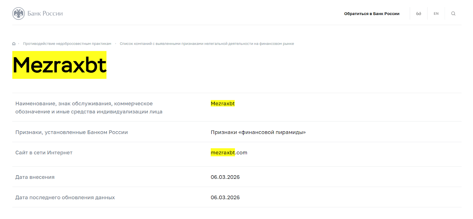Viewport: 473px width, 219px height.
Task: Enable the visually impaired version glasses icon
Action: click(419, 14)
